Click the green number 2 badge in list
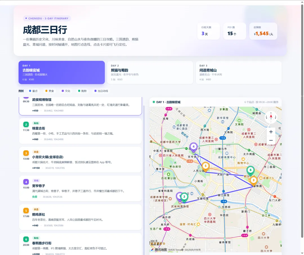The height and width of the screenshot is (255, 304). point(26,124)
